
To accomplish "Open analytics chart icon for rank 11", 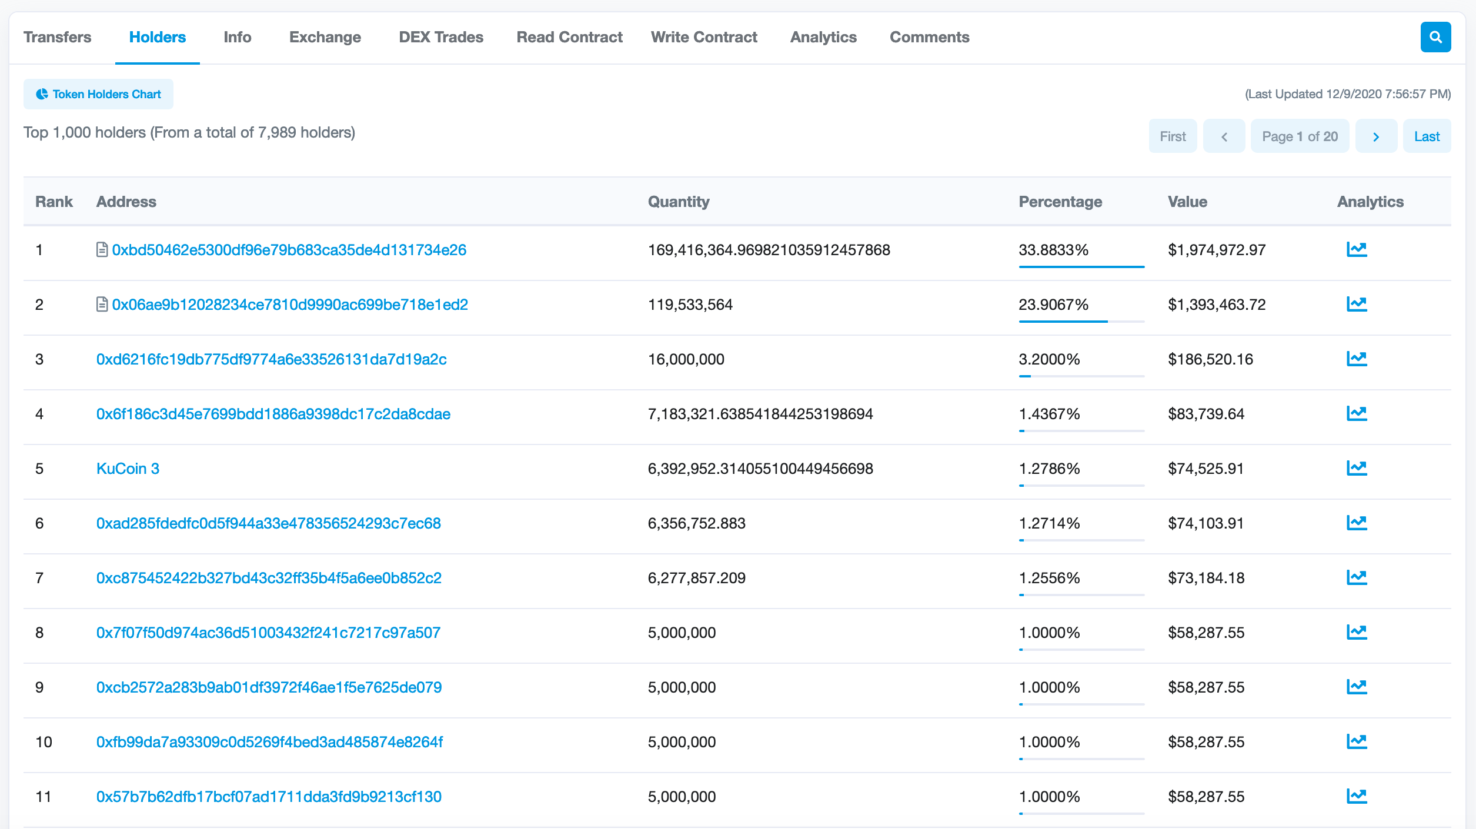I will click(1357, 797).
